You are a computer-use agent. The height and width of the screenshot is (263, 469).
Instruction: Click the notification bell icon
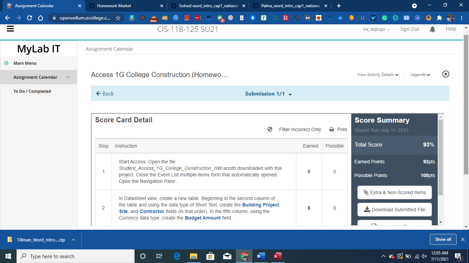point(433,29)
